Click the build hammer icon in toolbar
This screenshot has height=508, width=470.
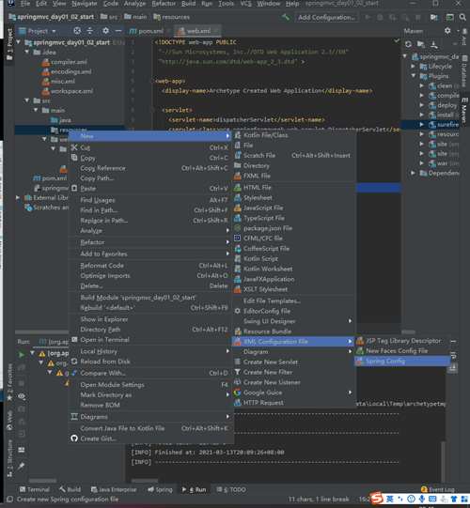pos(286,17)
